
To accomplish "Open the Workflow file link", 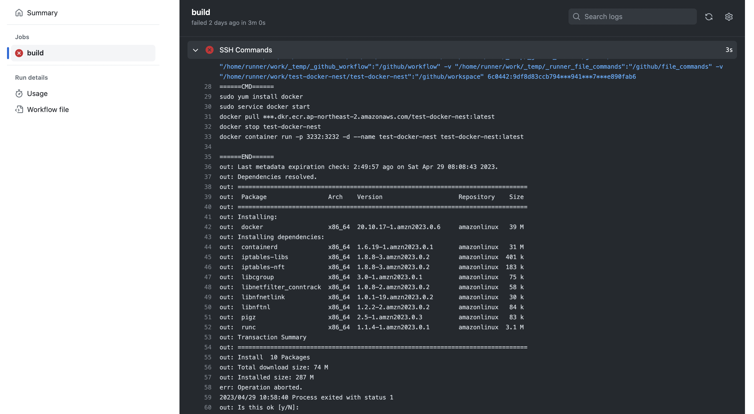I will [x=48, y=110].
